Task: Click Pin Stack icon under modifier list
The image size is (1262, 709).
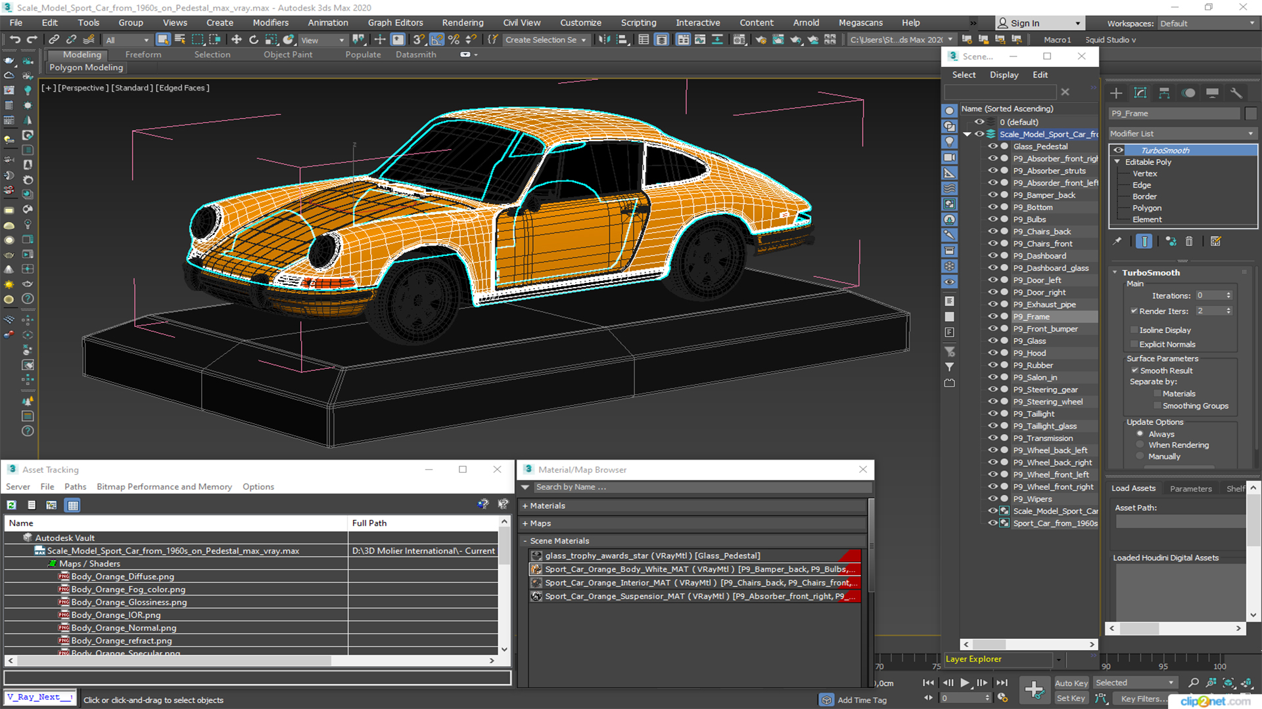Action: pyautogui.click(x=1117, y=242)
